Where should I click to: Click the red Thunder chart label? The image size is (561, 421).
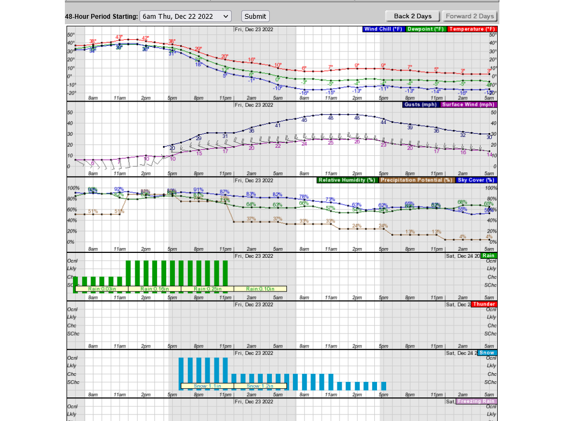click(x=484, y=304)
